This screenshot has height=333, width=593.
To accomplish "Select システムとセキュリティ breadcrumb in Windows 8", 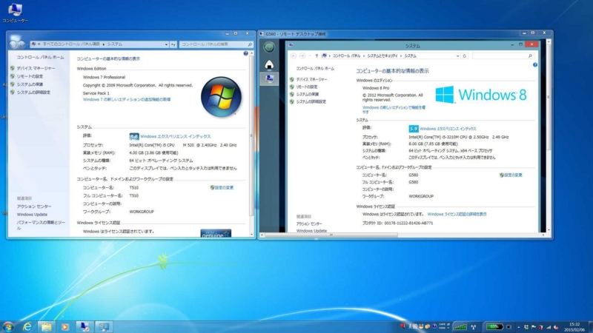I will (382, 56).
